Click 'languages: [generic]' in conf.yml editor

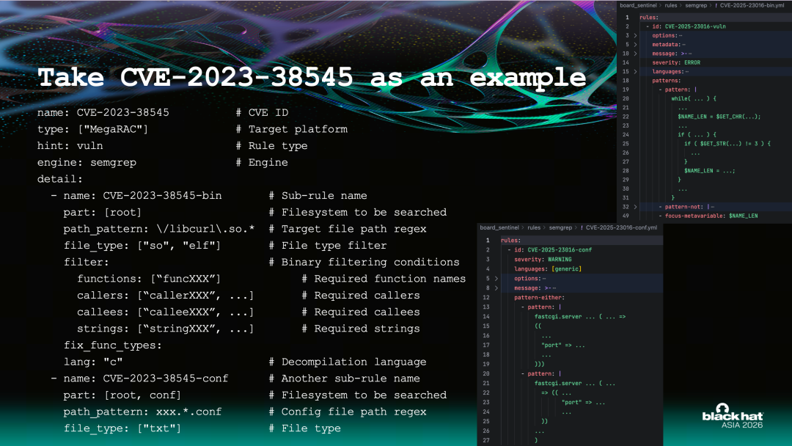coord(548,269)
